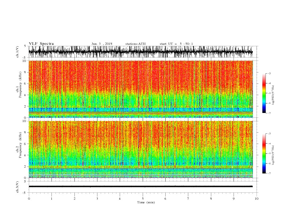289x223 pixels.
Task: Click the "ch.1(V)" waveform axis label
Action: (x=18, y=52)
